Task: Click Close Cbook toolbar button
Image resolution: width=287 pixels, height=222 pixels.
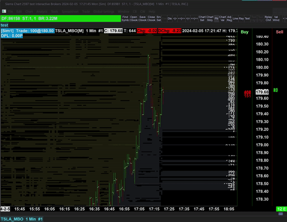Action: click(x=151, y=19)
